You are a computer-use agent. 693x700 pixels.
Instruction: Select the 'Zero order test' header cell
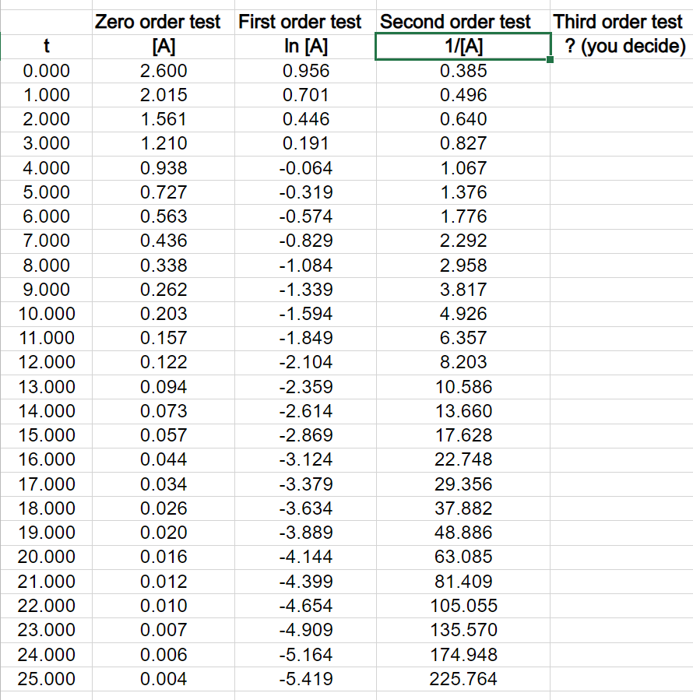click(164, 22)
